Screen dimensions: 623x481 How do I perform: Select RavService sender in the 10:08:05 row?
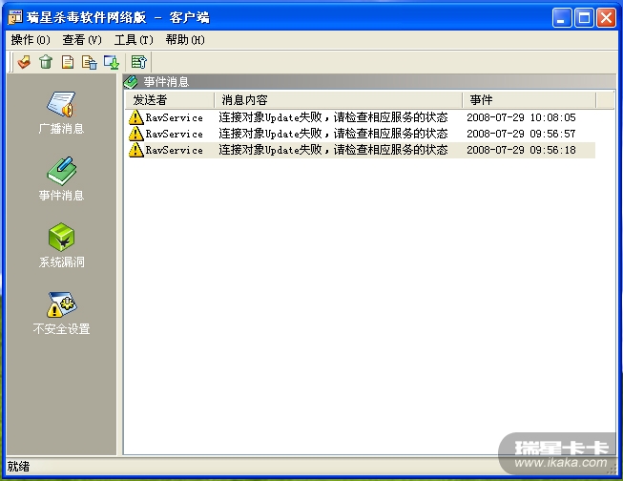coord(174,117)
